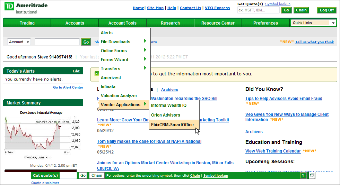Expand Online Forms submenu
Viewport: 340px width, 185px height.
(124, 50)
